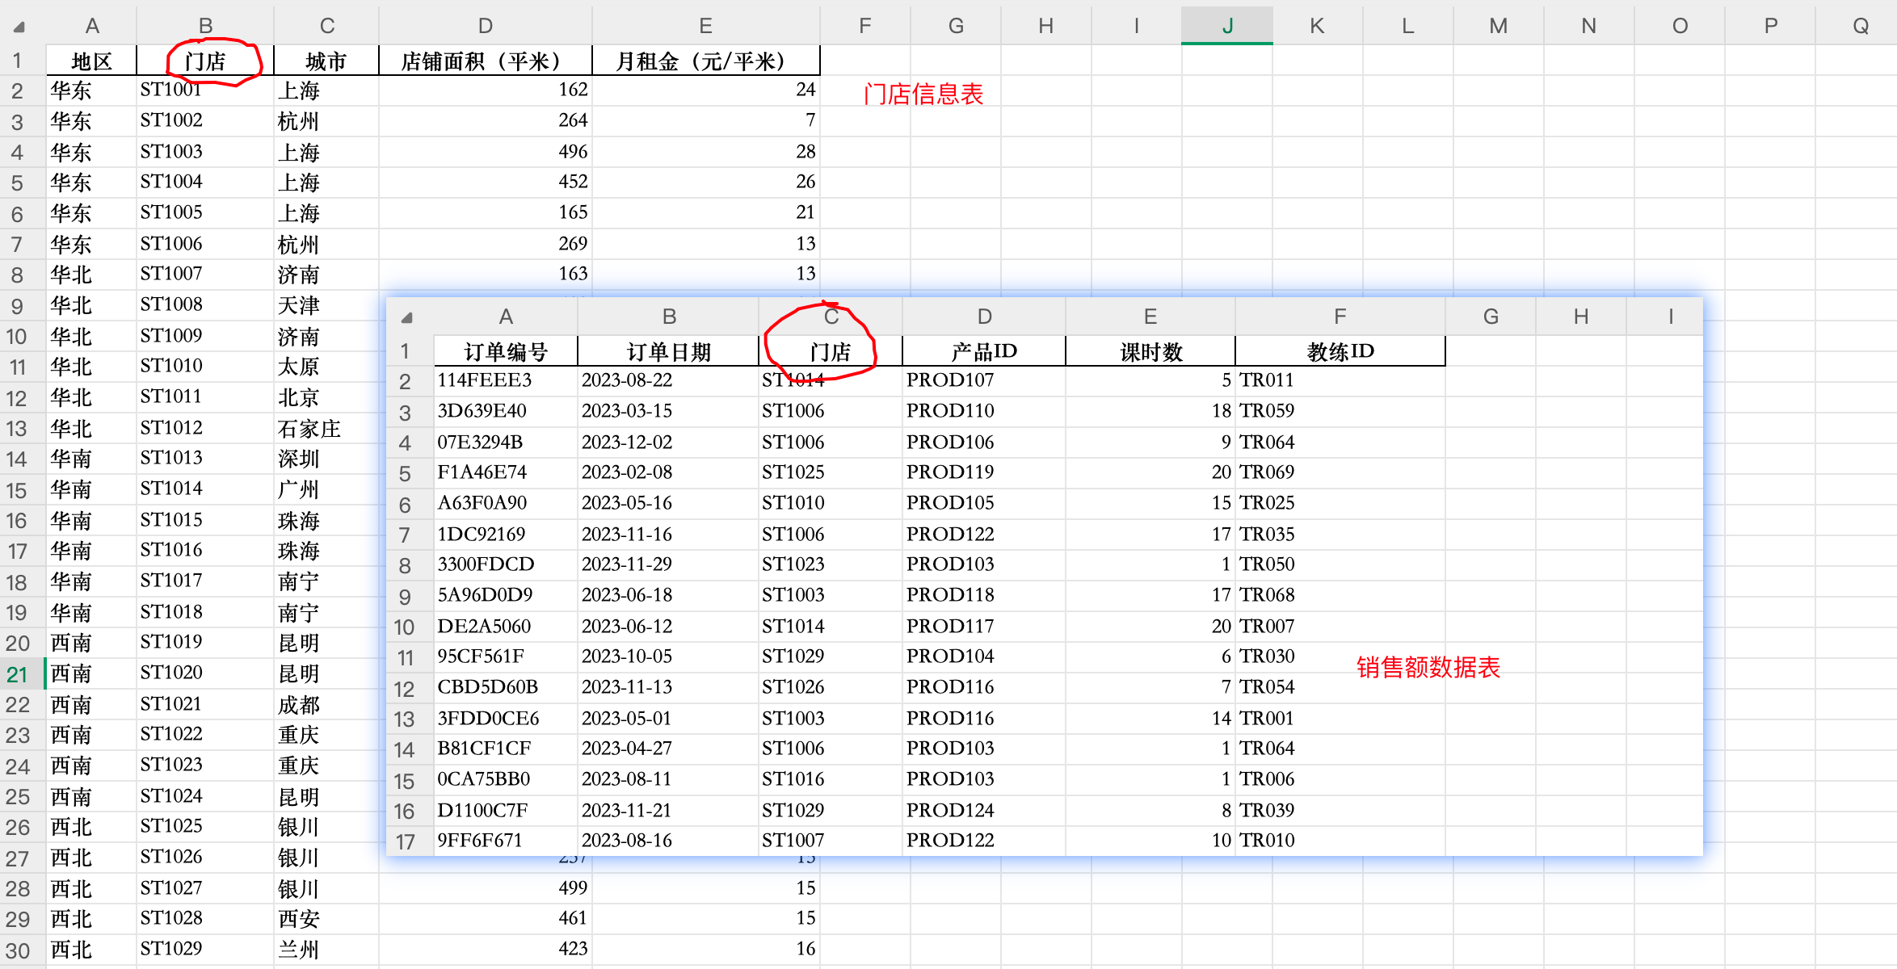Select column Q header in main sheet
Viewport: 1897px width, 969px height.
(x=1860, y=26)
